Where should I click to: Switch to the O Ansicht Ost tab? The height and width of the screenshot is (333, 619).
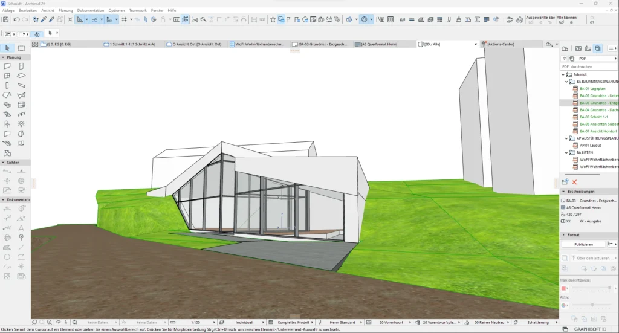(x=196, y=44)
